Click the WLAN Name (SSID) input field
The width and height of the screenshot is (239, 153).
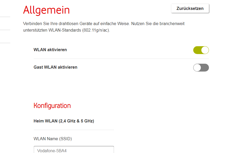74,150
